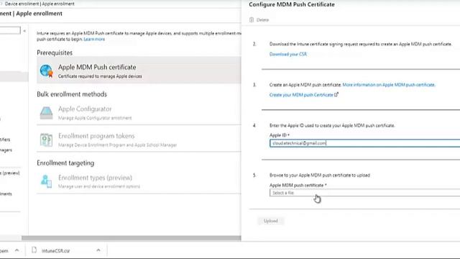The width and height of the screenshot is (460, 259).
Task: Click the Download your CSR link
Action: click(x=287, y=54)
